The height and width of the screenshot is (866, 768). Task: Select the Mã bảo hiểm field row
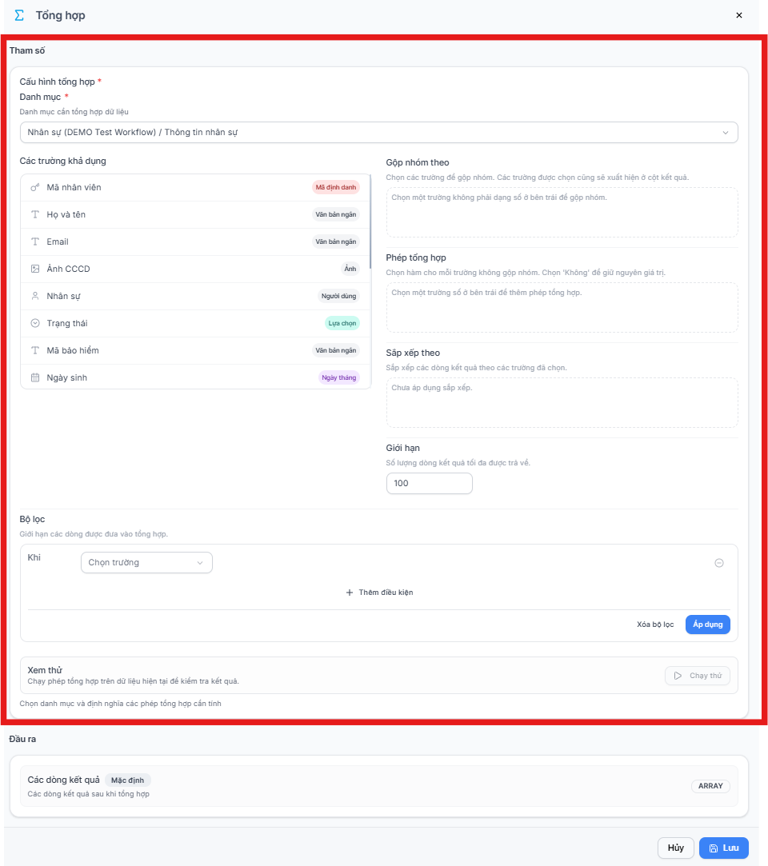coord(195,350)
